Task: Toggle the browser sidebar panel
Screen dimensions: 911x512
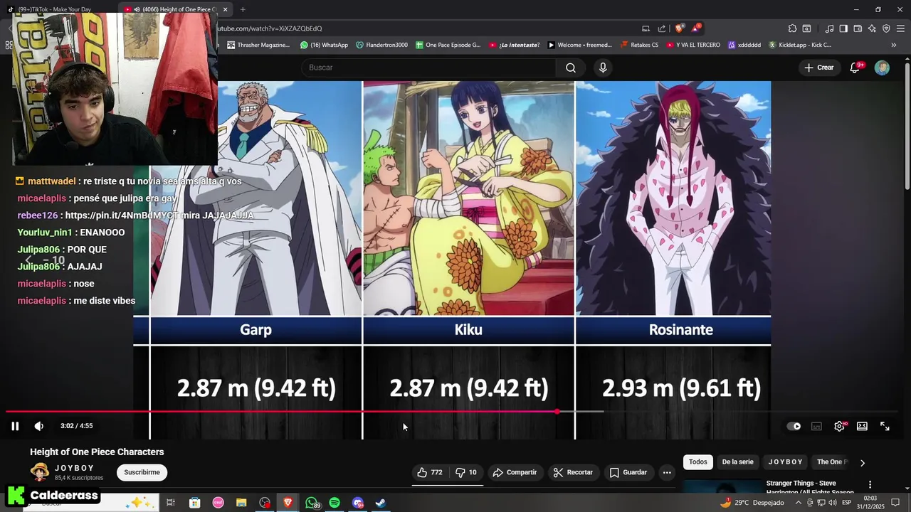Action: pos(843,28)
